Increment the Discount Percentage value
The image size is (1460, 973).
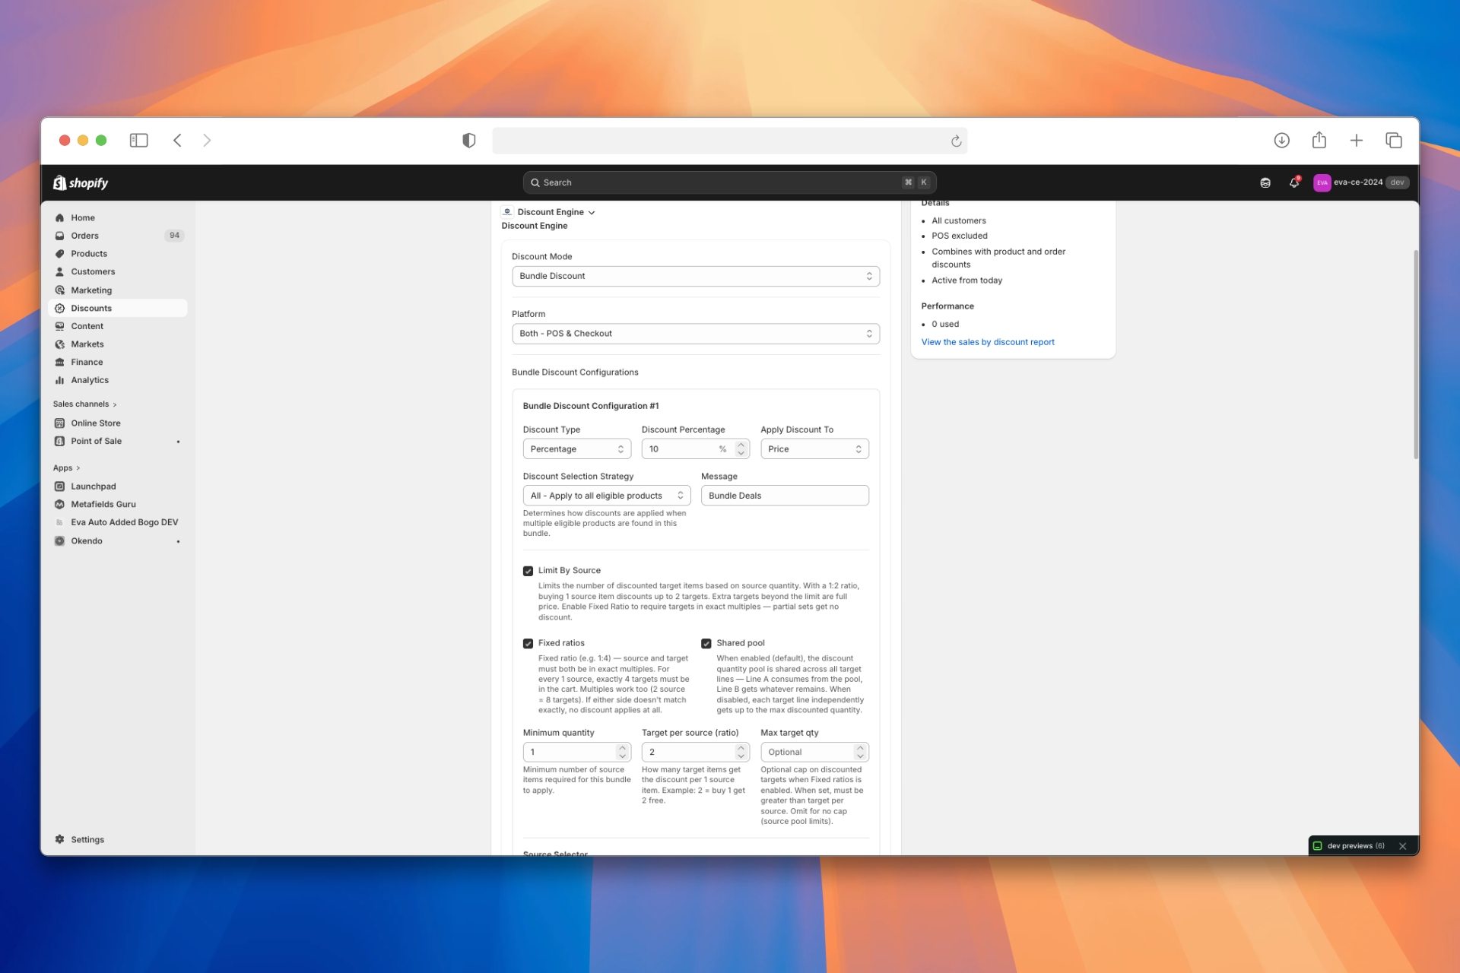click(x=741, y=444)
